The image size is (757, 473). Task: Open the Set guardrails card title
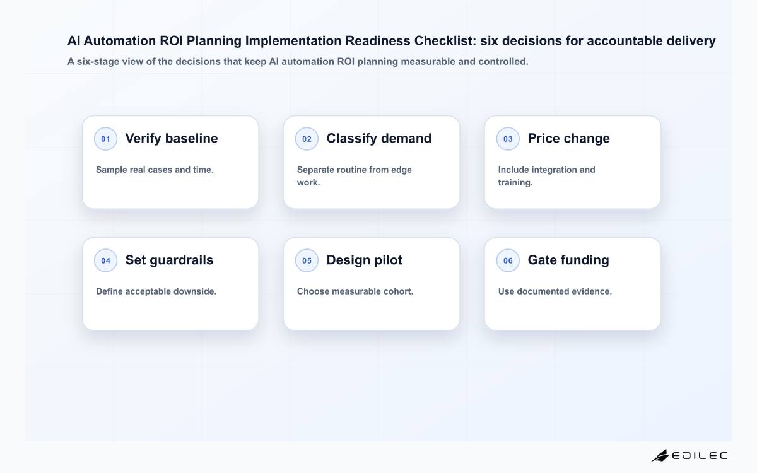(x=169, y=260)
